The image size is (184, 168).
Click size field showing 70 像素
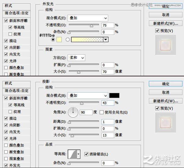108,72
